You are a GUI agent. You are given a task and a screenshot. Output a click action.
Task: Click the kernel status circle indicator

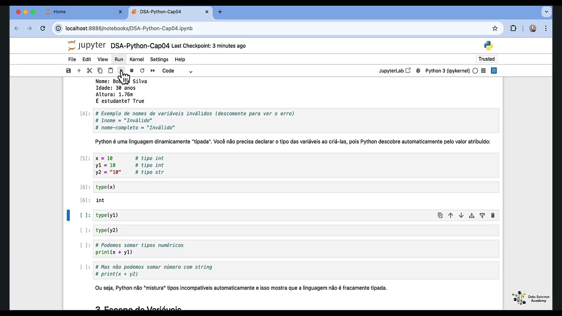click(x=475, y=71)
